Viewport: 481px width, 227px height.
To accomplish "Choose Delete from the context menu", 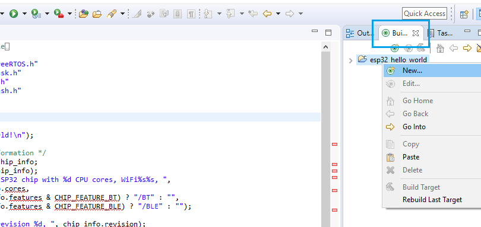I will 432,170.
